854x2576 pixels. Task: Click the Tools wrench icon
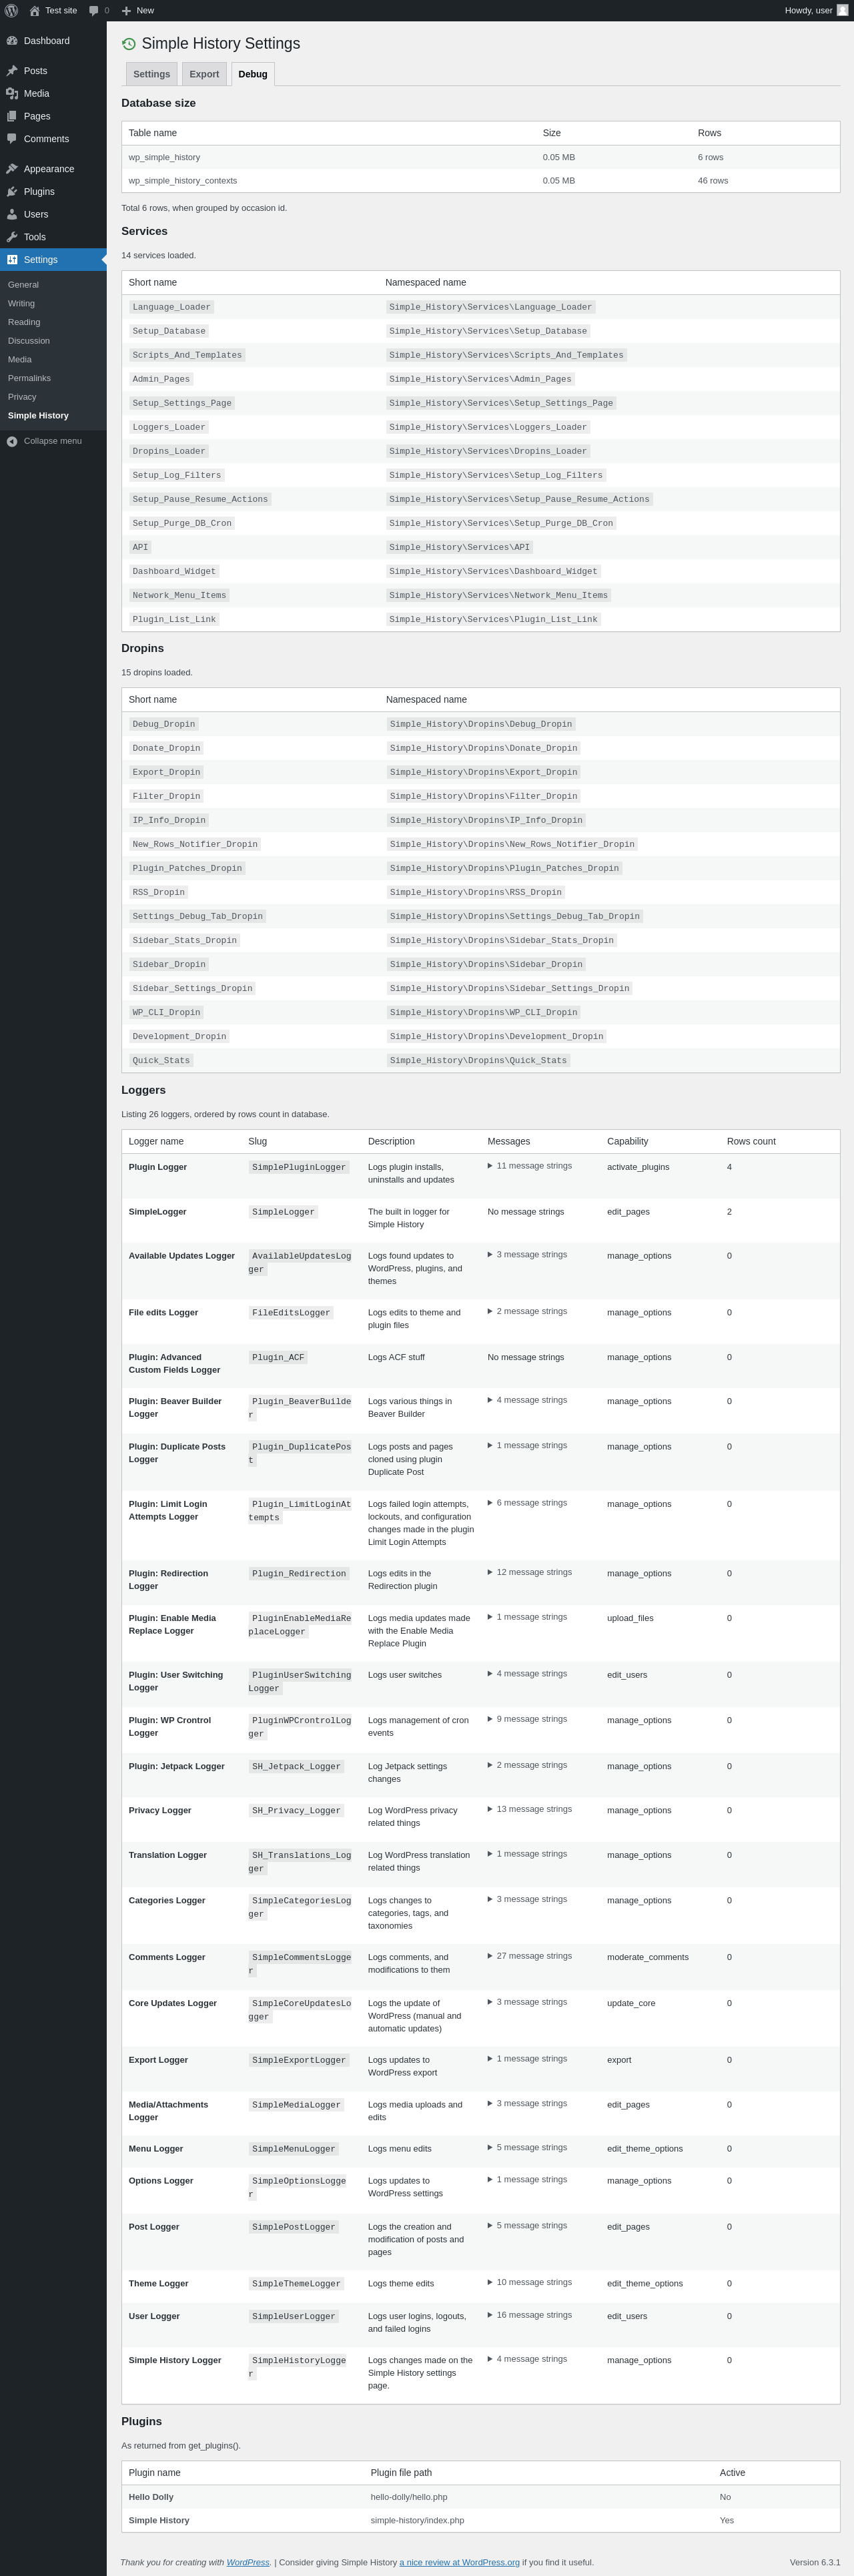click(12, 237)
